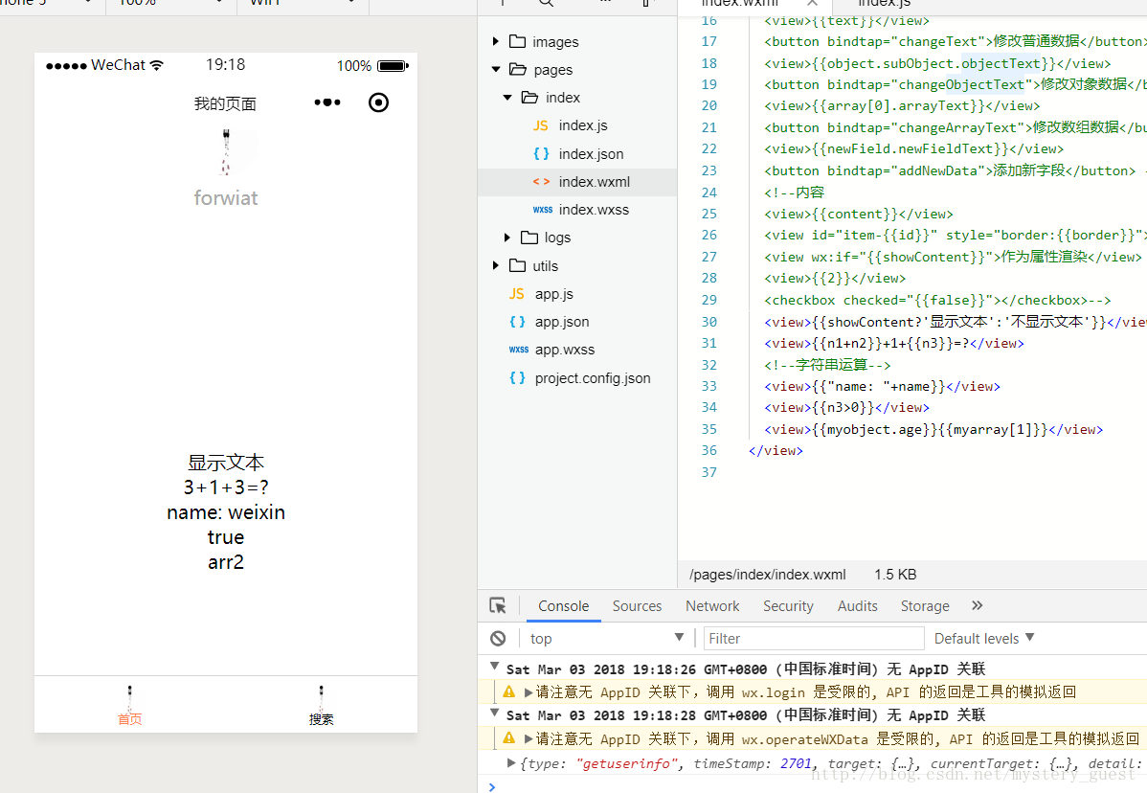Click the inspect element picker icon
The width and height of the screenshot is (1147, 793).
coord(498,605)
